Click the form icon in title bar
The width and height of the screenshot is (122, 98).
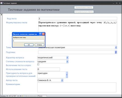pyautogui.click(x=1, y=3)
